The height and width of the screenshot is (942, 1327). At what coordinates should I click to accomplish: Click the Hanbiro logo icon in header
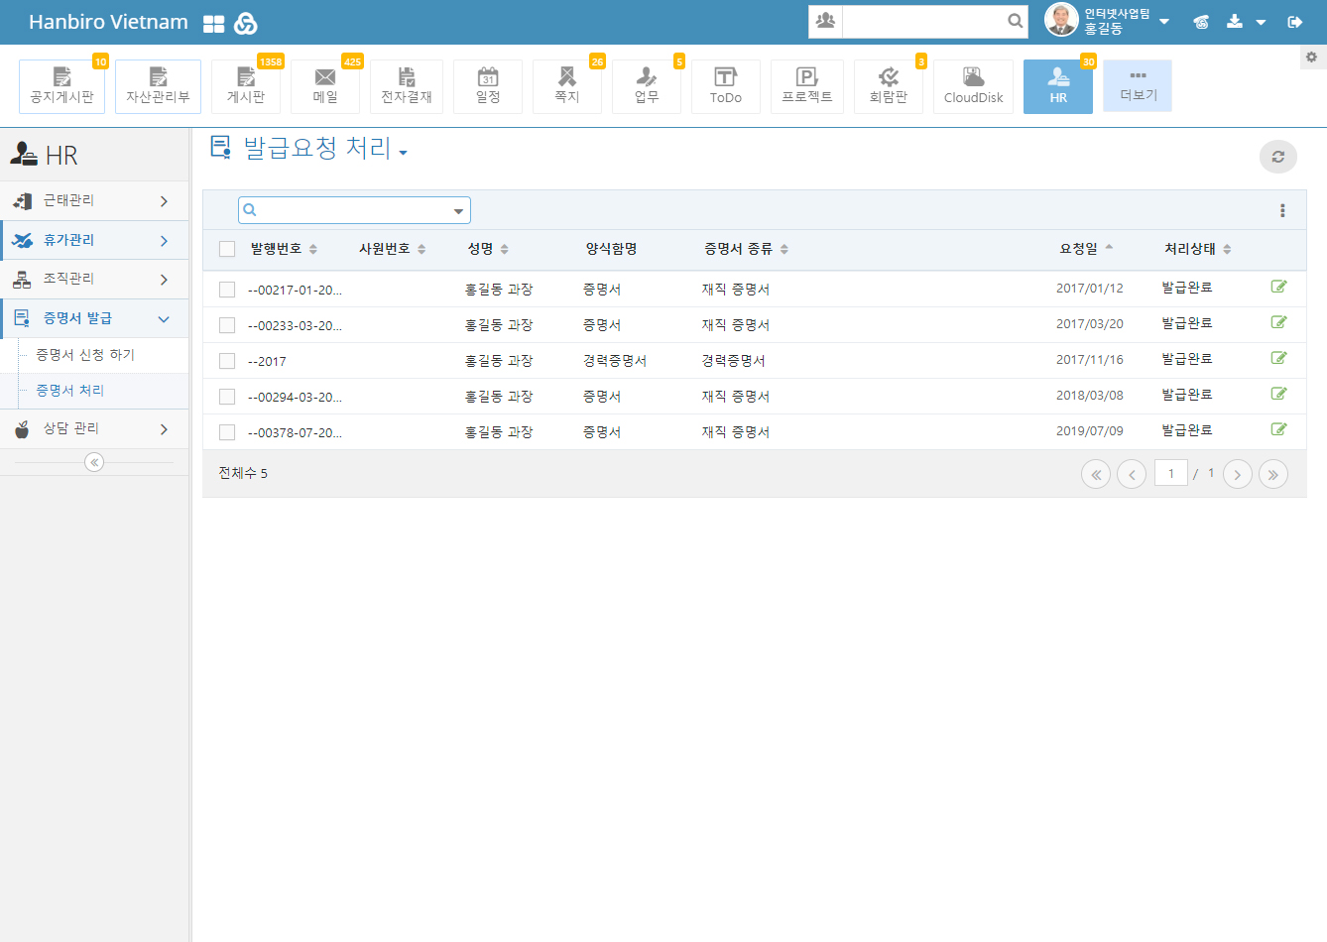click(x=246, y=24)
